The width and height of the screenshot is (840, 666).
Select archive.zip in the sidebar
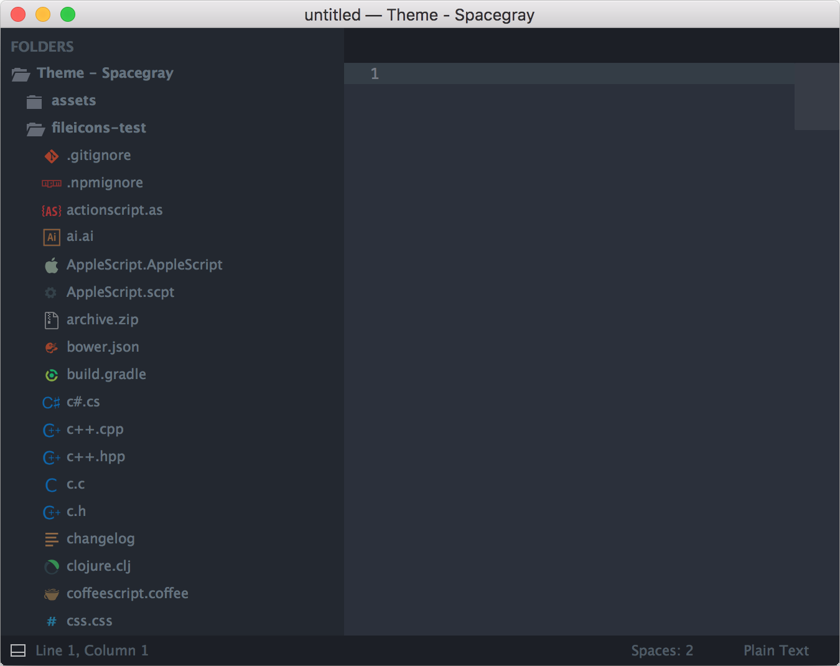103,319
